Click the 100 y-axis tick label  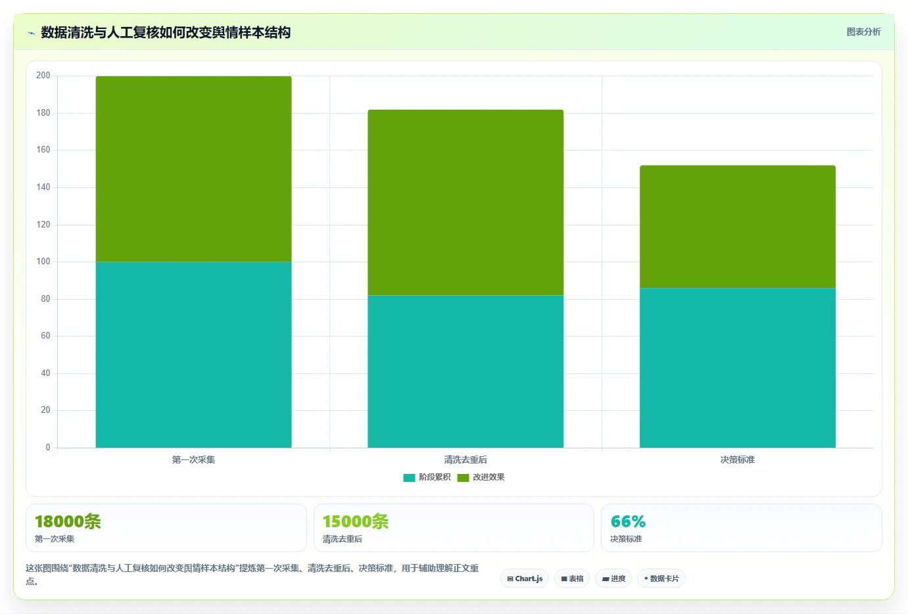tap(43, 262)
